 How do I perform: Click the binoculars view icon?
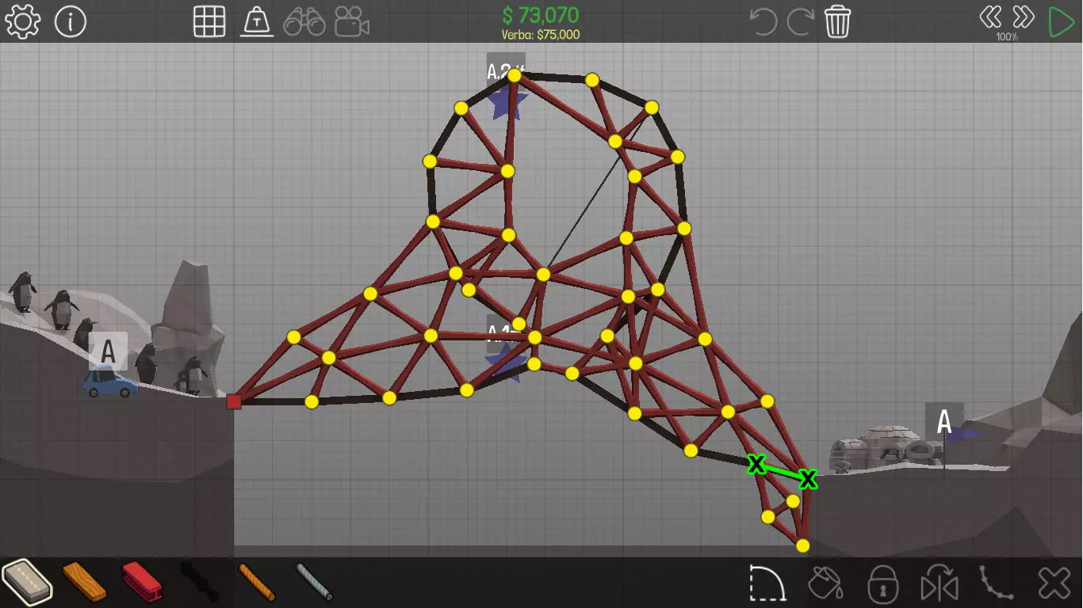[x=304, y=21]
